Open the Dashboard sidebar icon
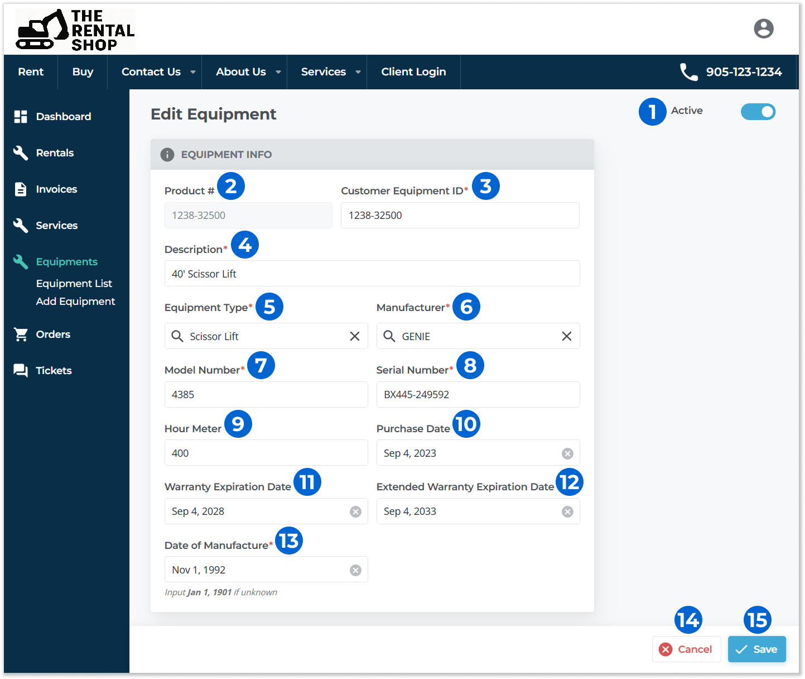 point(21,117)
